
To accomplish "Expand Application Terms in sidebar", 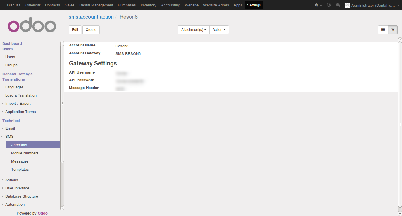I will (20, 112).
